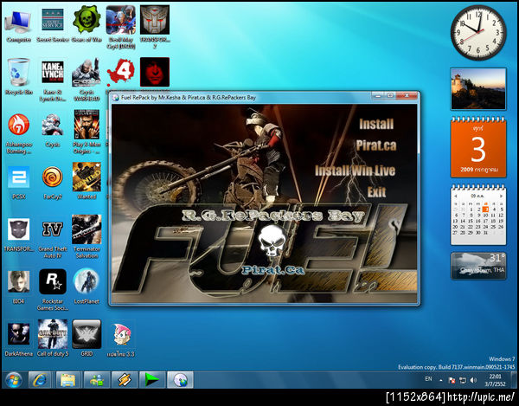Click Install in the Fuel RePack installer

[x=376, y=124]
